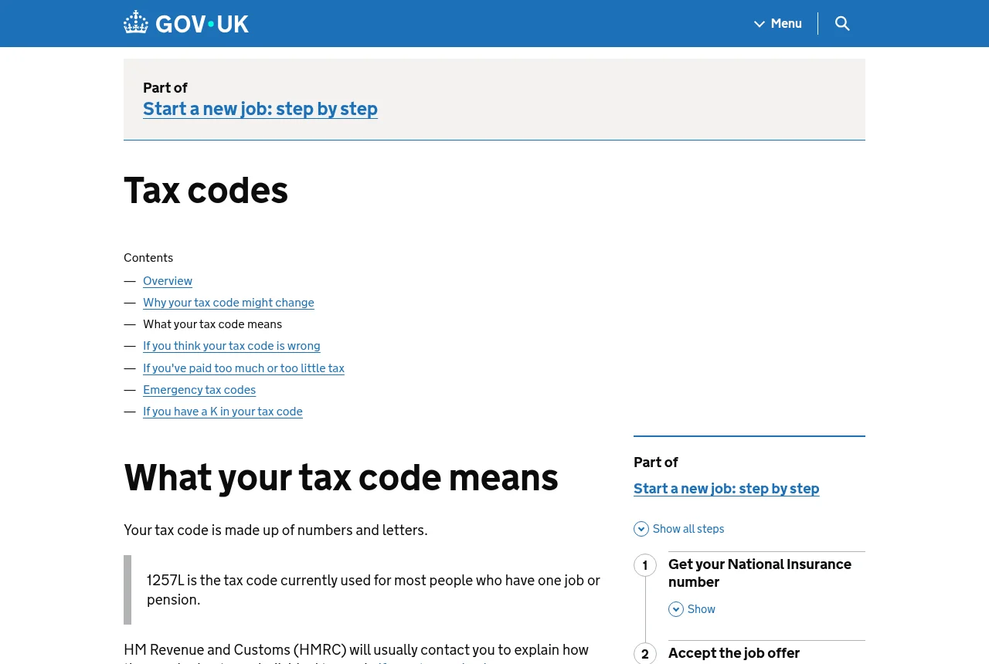989x664 pixels.
Task: Open If you've paid too much or too little tax
Action: pos(243,368)
